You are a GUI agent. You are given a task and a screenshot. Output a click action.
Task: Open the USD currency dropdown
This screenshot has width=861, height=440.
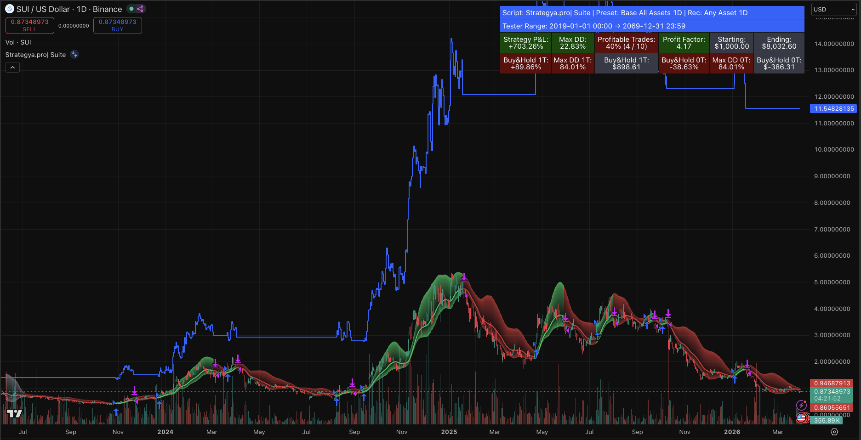(834, 9)
